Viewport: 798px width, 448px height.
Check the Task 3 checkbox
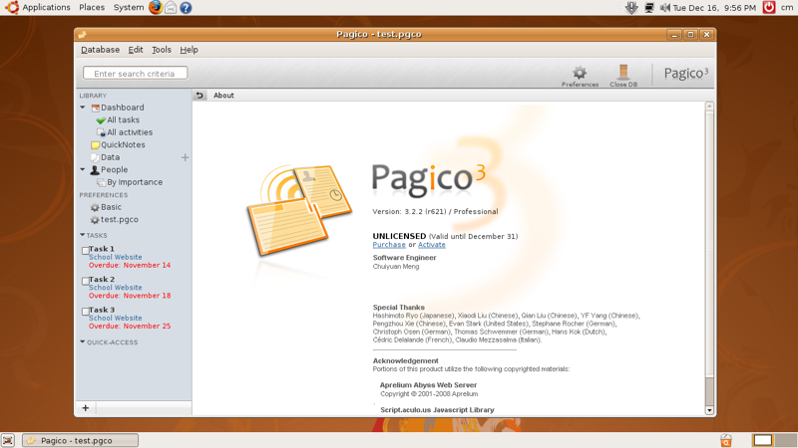(86, 312)
